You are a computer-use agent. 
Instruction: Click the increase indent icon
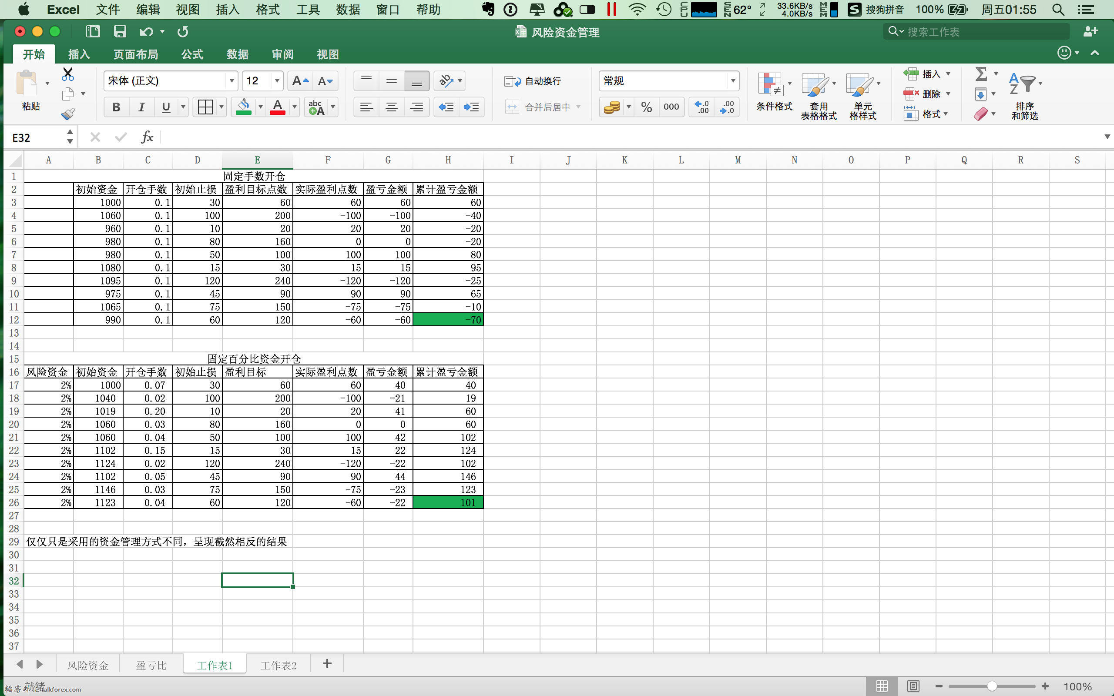click(x=471, y=107)
